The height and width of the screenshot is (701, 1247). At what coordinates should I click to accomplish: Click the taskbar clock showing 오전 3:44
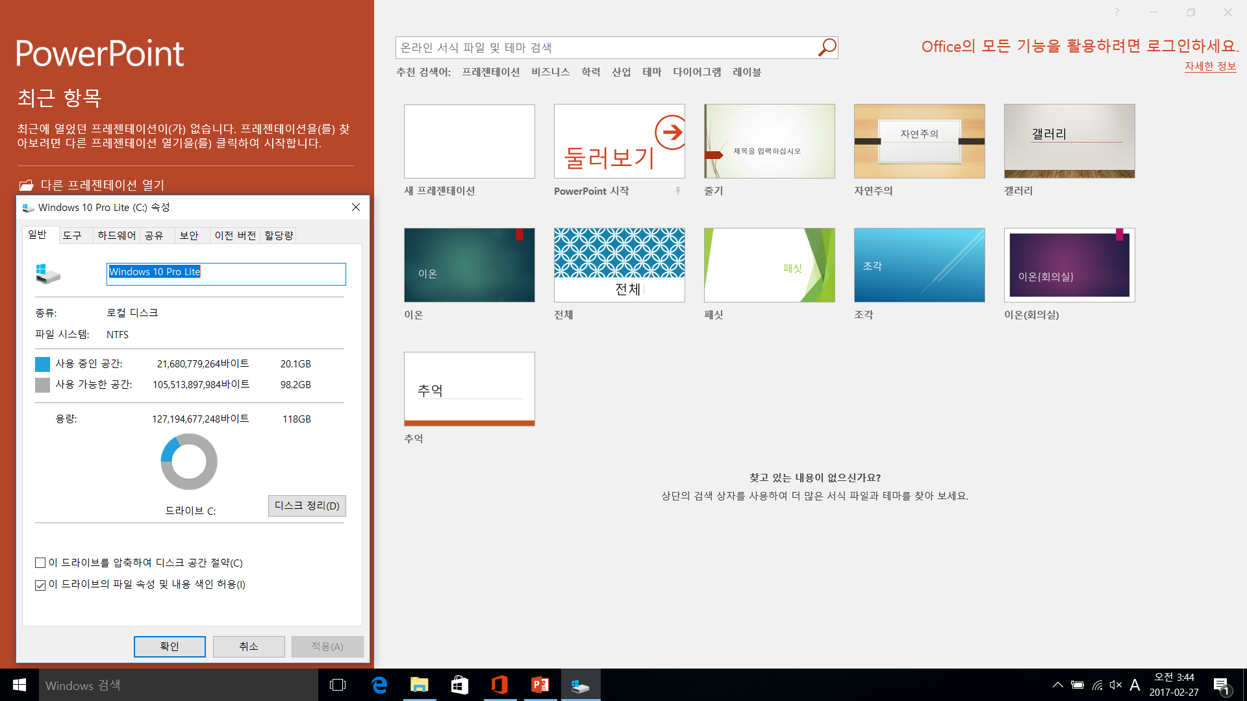coord(1174,685)
